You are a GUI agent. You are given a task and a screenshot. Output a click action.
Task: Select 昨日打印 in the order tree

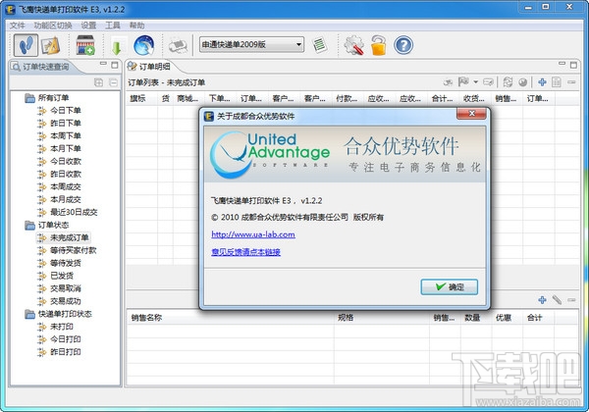66,352
